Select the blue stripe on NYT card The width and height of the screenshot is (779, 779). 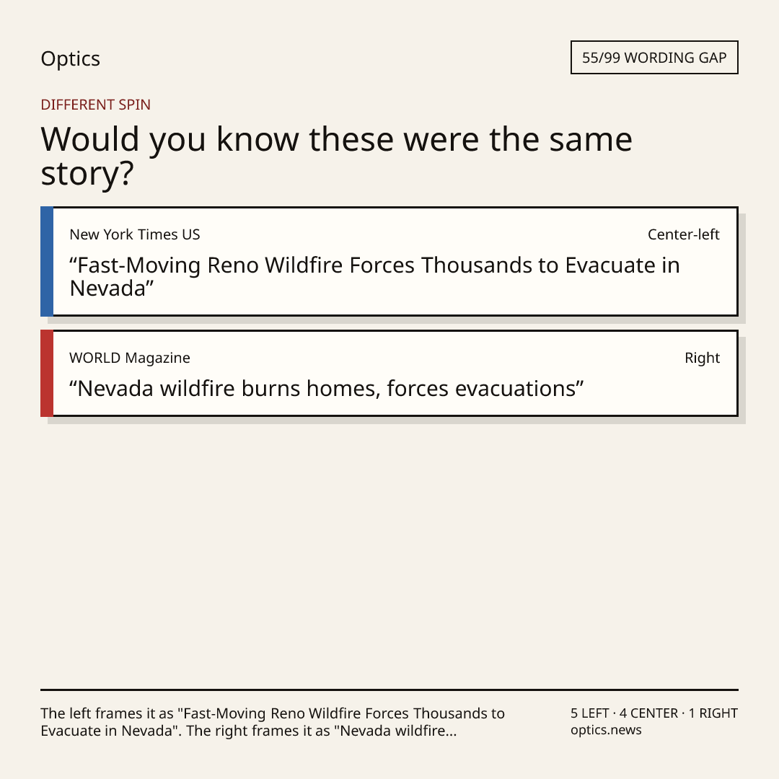47,261
